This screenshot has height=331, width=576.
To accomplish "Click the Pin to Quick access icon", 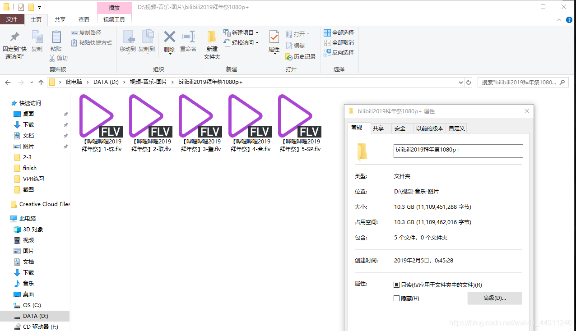I will tap(14, 37).
